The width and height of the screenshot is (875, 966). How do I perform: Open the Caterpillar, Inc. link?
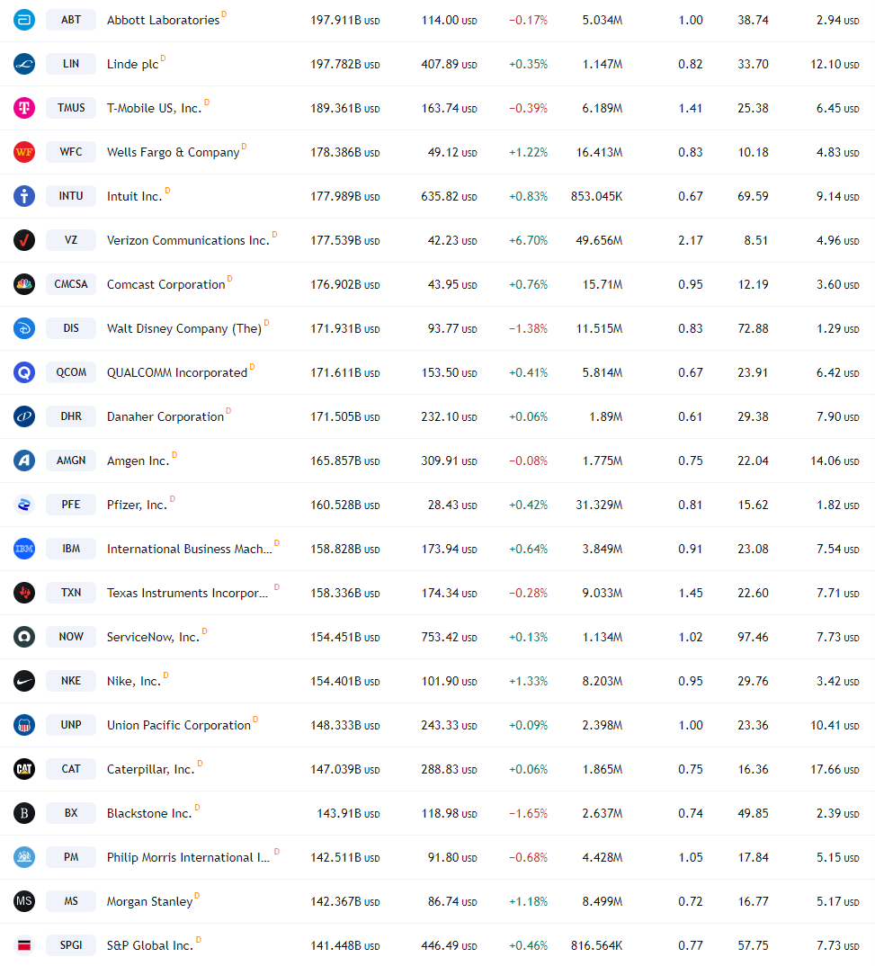pyautogui.click(x=151, y=769)
